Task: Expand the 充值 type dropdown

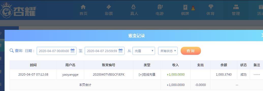Action: [x=144, y=51]
